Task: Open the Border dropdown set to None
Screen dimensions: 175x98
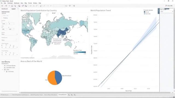Action: pyautogui.click(x=10, y=34)
